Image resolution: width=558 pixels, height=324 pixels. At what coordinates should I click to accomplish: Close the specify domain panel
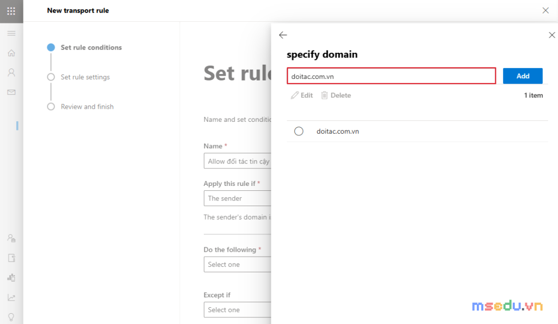(x=551, y=35)
